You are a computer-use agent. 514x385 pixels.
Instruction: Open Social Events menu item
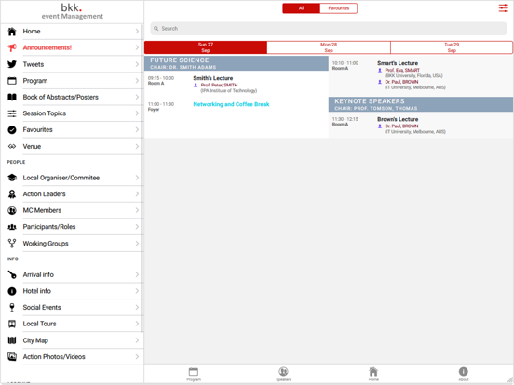[72, 308]
